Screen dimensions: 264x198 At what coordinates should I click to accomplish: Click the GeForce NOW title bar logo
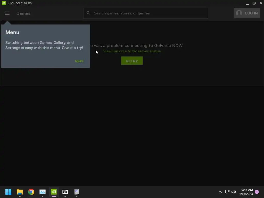(4, 3)
